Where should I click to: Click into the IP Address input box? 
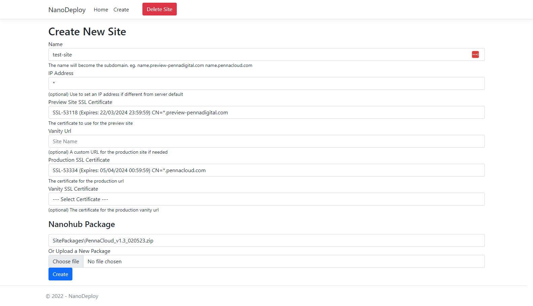tap(266, 83)
